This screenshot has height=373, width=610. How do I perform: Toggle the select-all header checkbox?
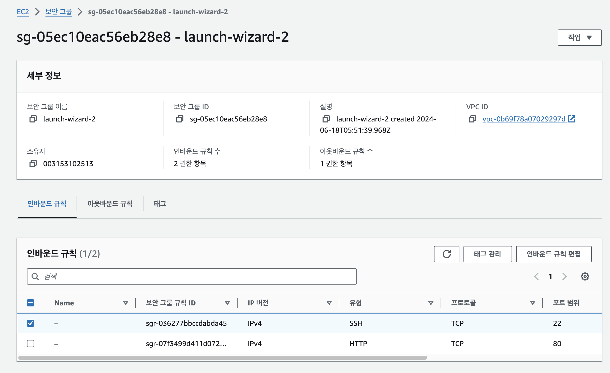[31, 303]
